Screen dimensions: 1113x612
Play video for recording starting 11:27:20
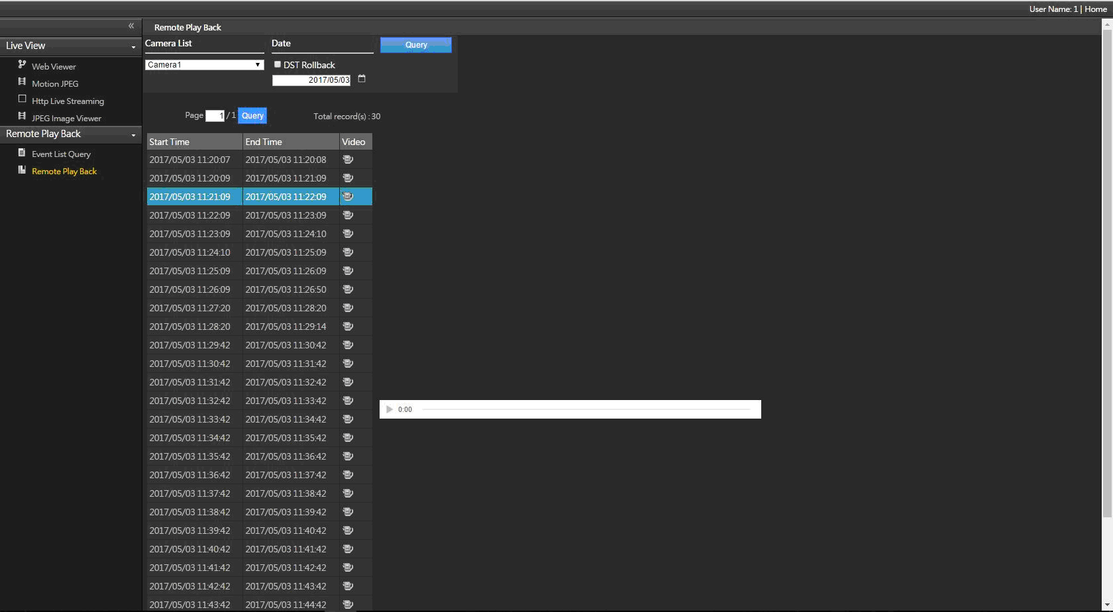(348, 308)
